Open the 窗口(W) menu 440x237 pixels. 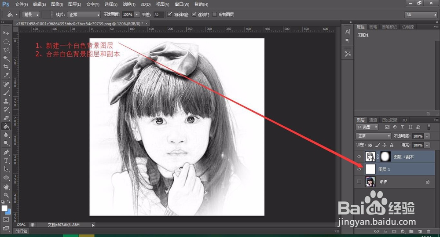coord(182,4)
